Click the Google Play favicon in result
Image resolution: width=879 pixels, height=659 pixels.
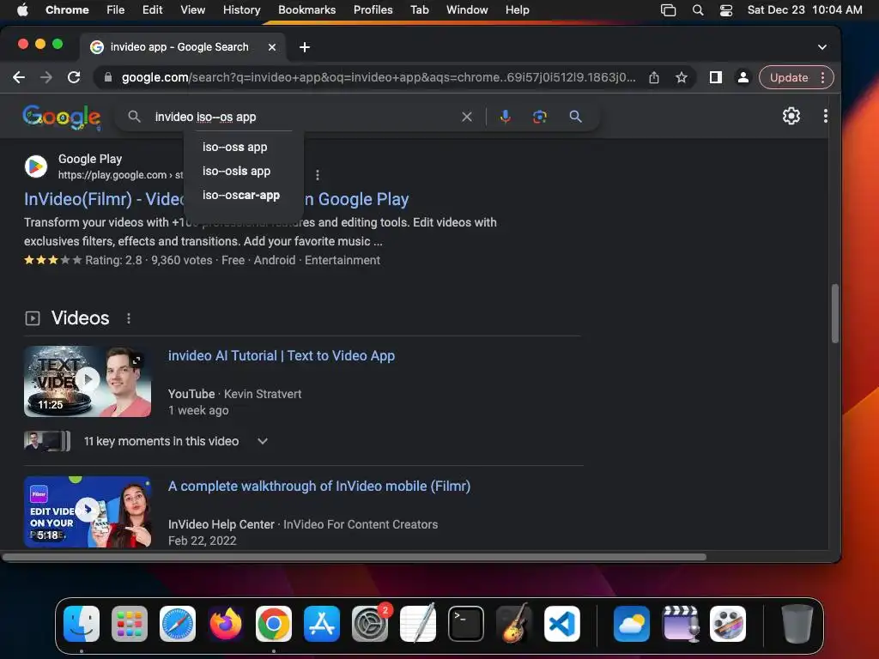click(36, 166)
